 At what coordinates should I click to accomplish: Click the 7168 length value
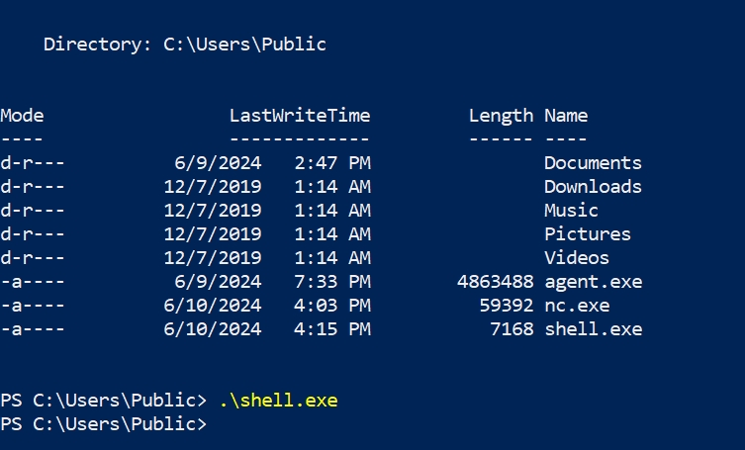pyautogui.click(x=512, y=329)
